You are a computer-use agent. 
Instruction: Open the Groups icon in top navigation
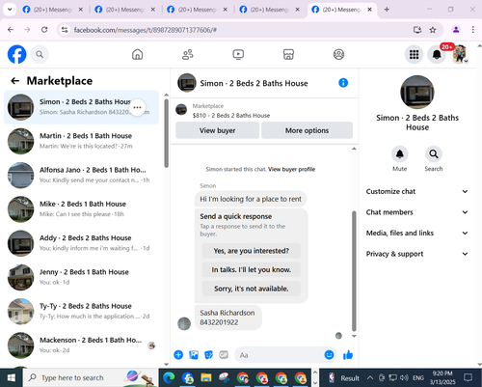338,54
